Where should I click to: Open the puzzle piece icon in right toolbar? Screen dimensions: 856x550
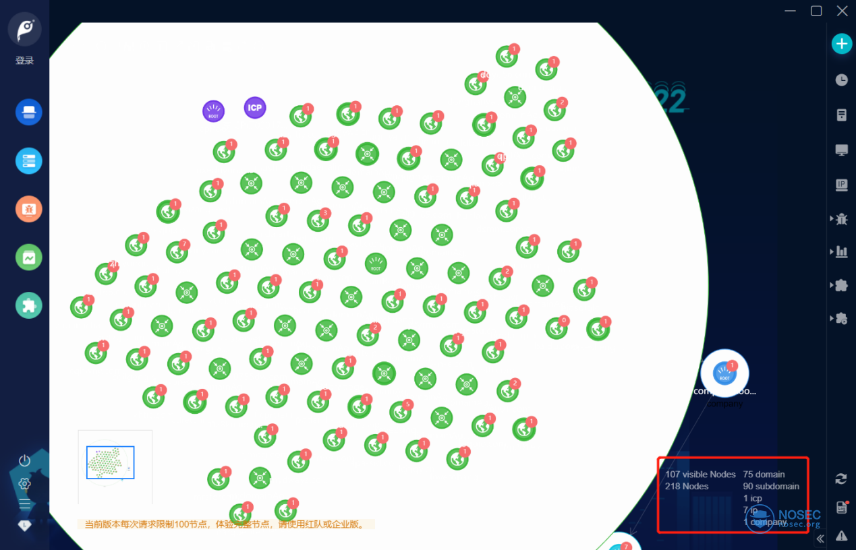click(x=841, y=285)
